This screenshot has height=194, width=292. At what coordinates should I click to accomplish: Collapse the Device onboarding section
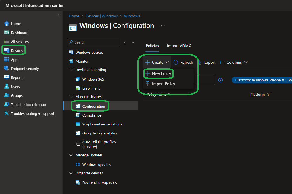71,70
